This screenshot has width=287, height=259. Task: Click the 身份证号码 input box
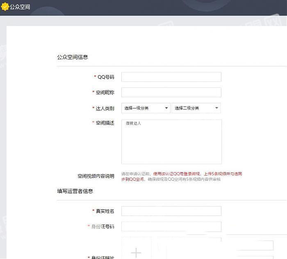point(171,227)
